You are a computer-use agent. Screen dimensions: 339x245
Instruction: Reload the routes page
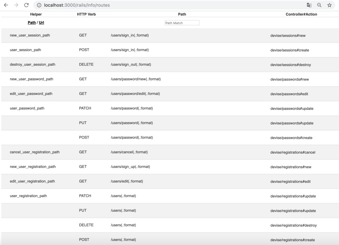[x=26, y=5]
